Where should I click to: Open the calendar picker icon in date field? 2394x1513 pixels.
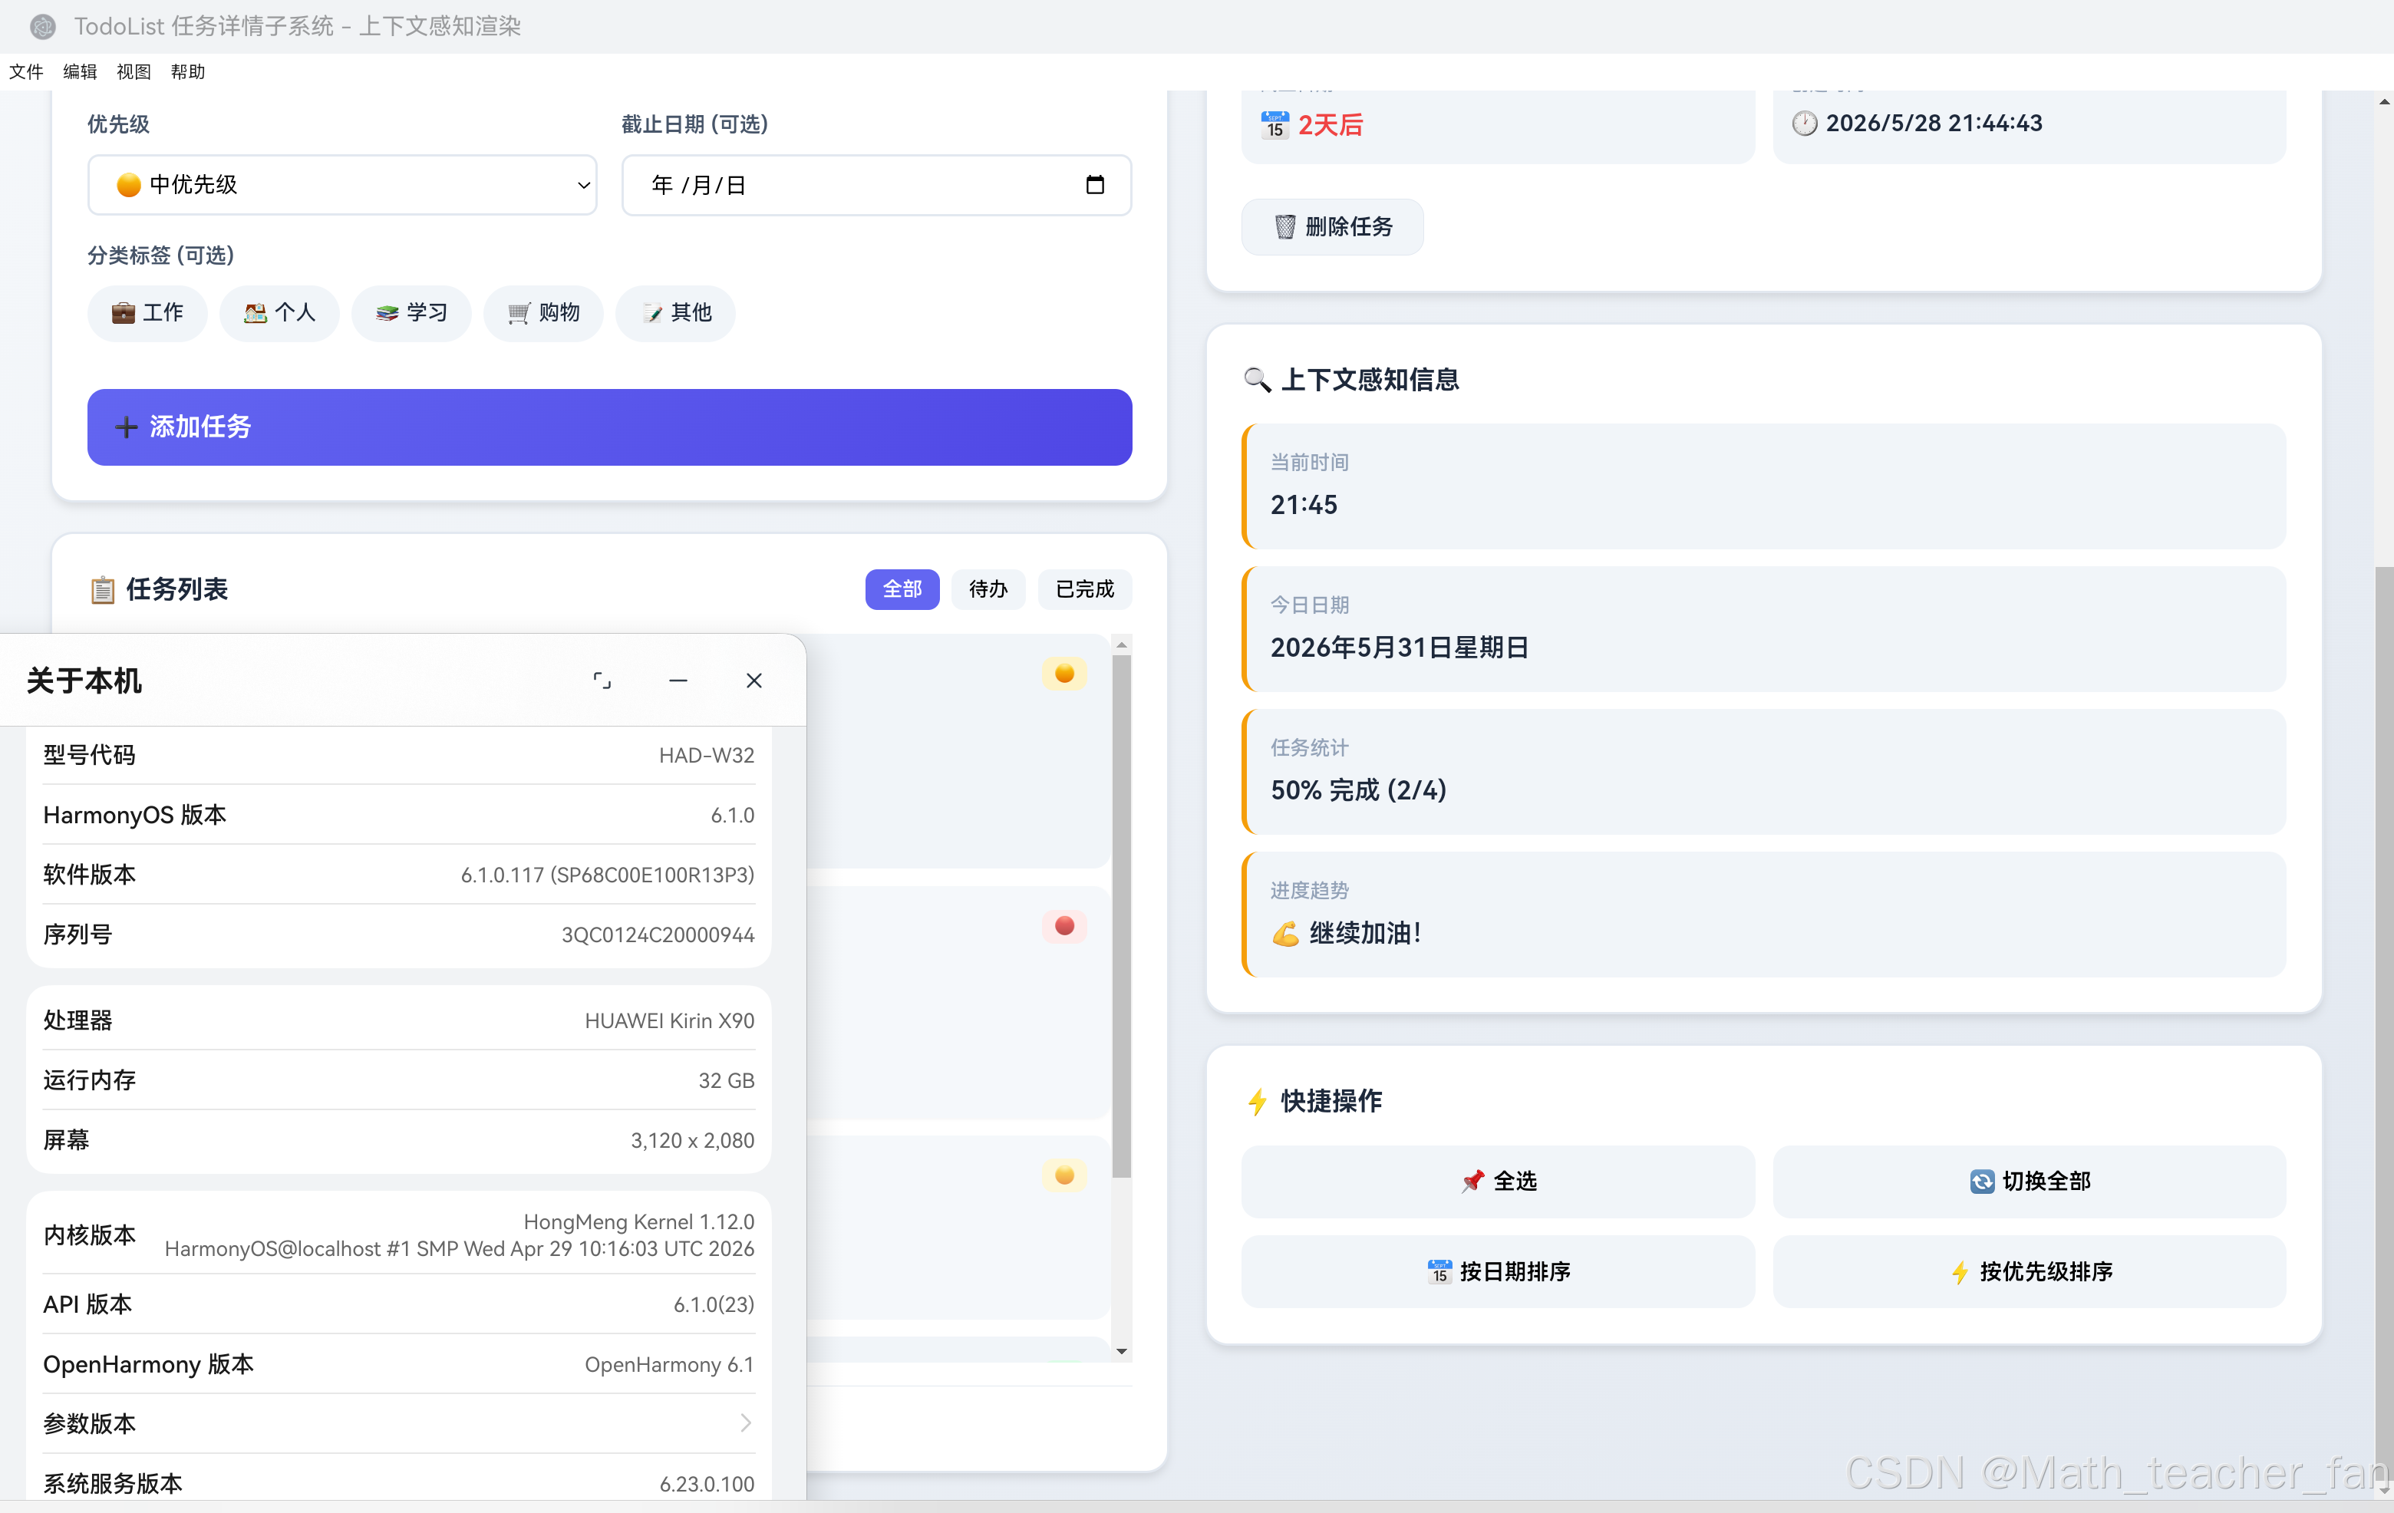[1095, 185]
